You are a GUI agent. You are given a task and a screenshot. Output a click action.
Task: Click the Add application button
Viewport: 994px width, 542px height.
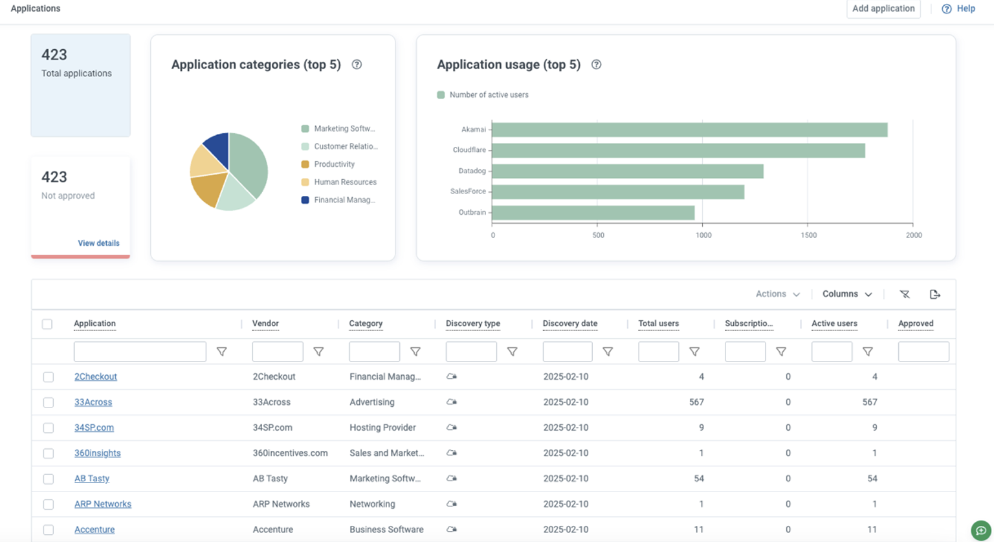point(883,9)
